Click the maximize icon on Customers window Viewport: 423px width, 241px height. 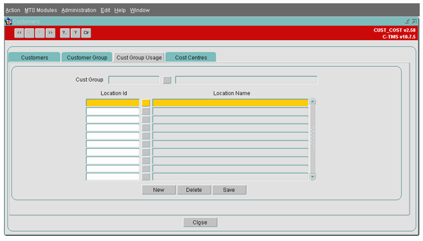(414, 21)
